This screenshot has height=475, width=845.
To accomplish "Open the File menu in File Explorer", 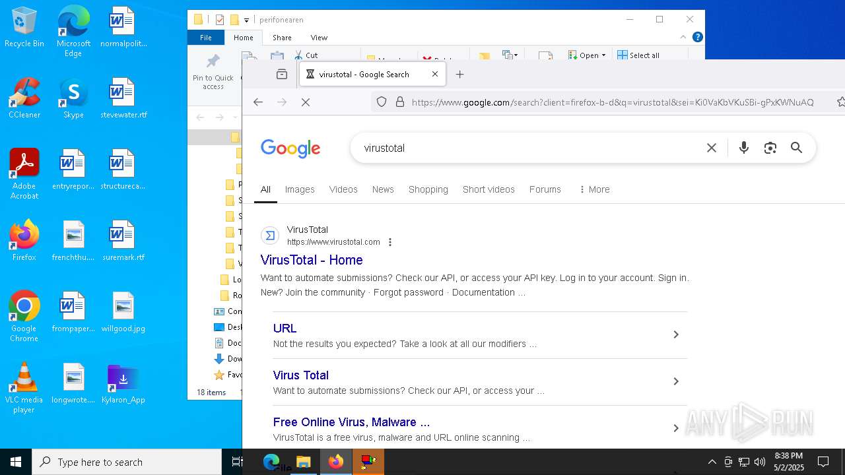I will point(206,38).
